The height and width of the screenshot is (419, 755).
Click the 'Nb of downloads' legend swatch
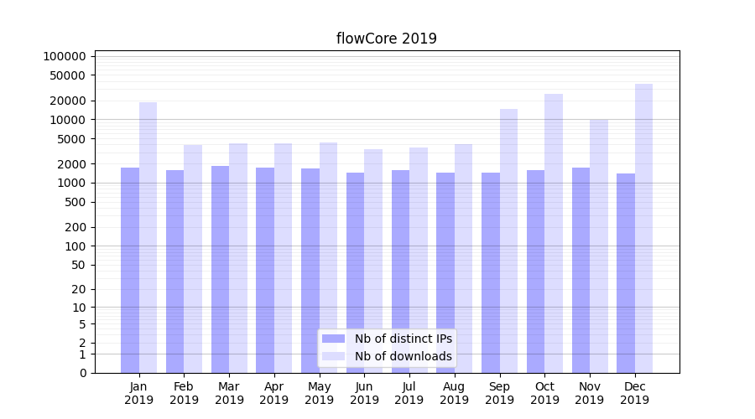(x=334, y=356)
